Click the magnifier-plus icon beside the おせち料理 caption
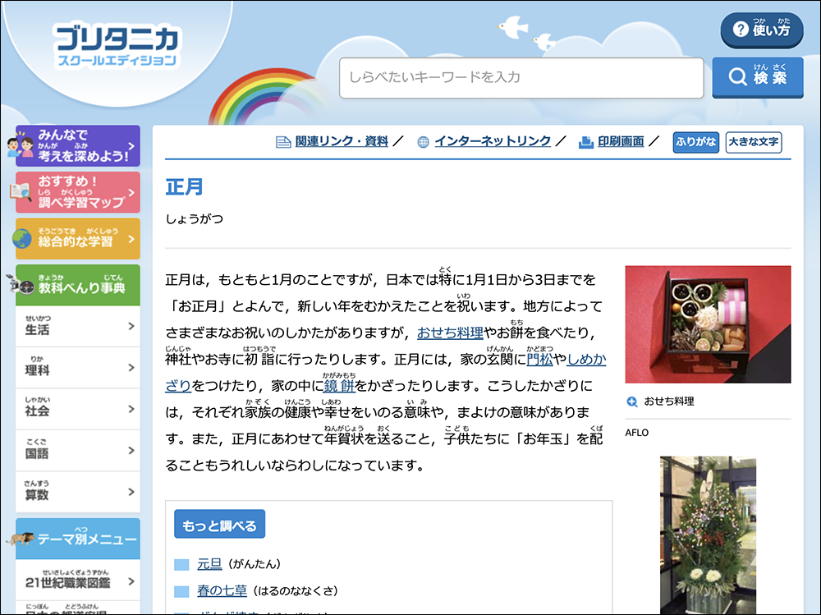Image resolution: width=821 pixels, height=615 pixels. [x=632, y=402]
